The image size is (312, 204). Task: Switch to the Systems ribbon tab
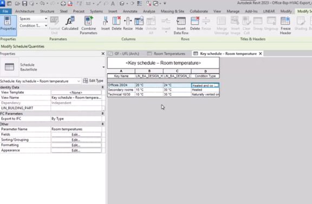(96, 11)
